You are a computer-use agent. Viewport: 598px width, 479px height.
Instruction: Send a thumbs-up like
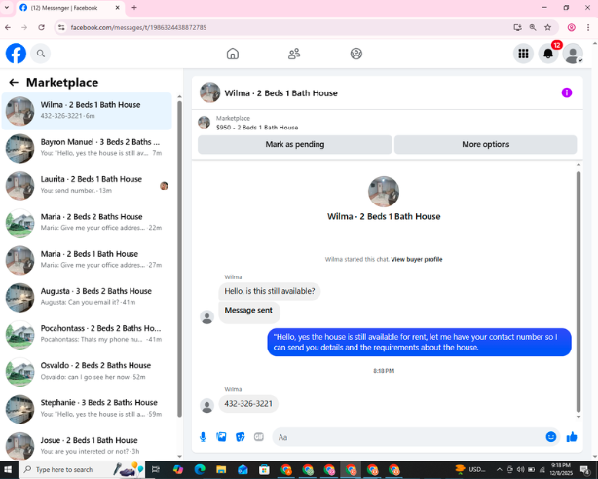pyautogui.click(x=572, y=437)
